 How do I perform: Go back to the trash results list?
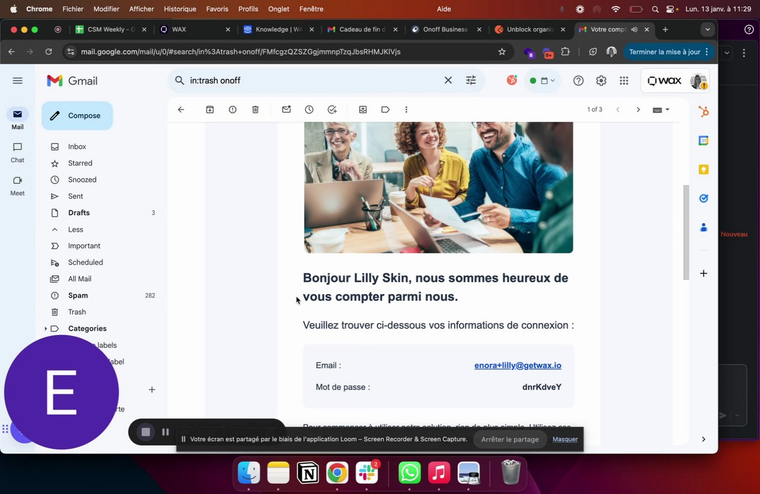pos(181,109)
